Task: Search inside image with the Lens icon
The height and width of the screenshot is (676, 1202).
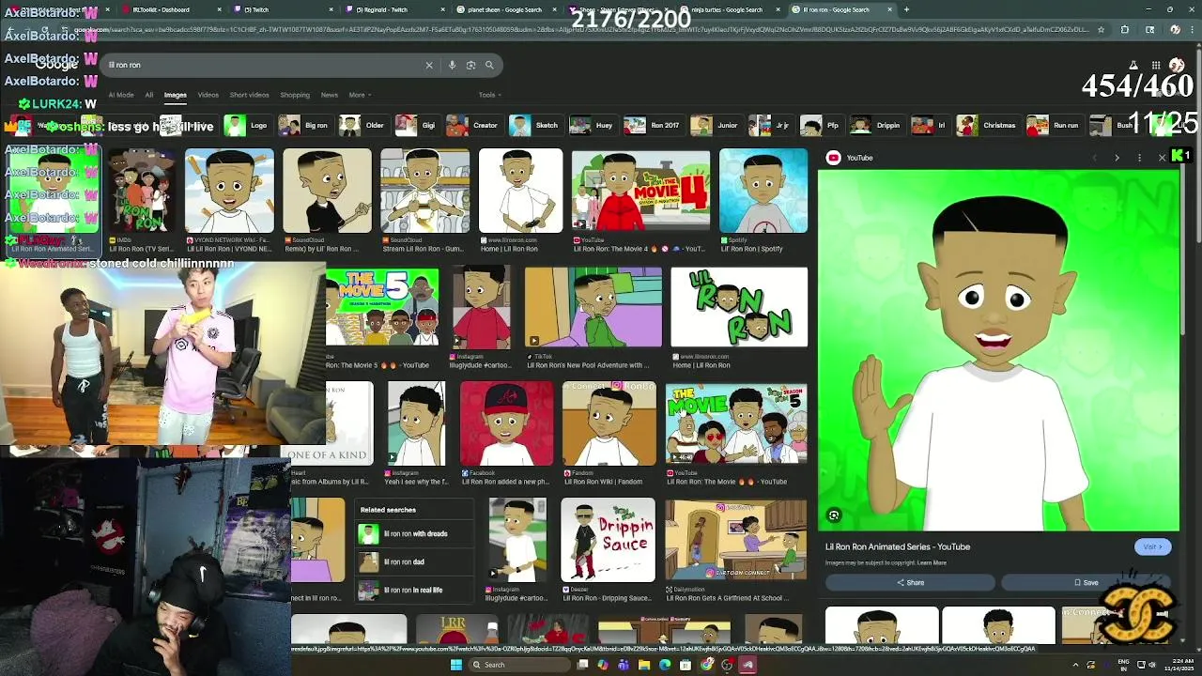Action: (x=833, y=515)
